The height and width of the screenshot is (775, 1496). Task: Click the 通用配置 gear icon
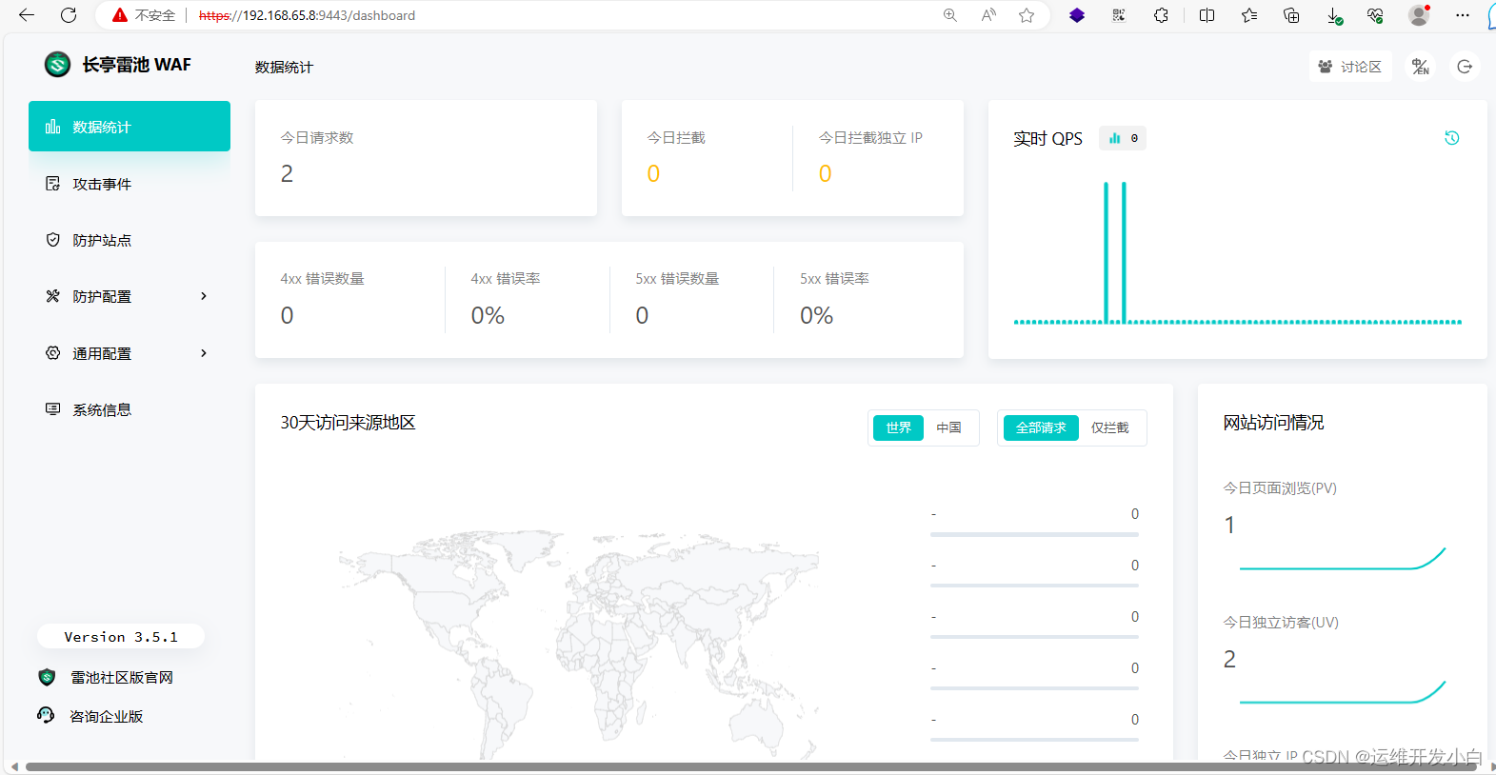(x=53, y=353)
